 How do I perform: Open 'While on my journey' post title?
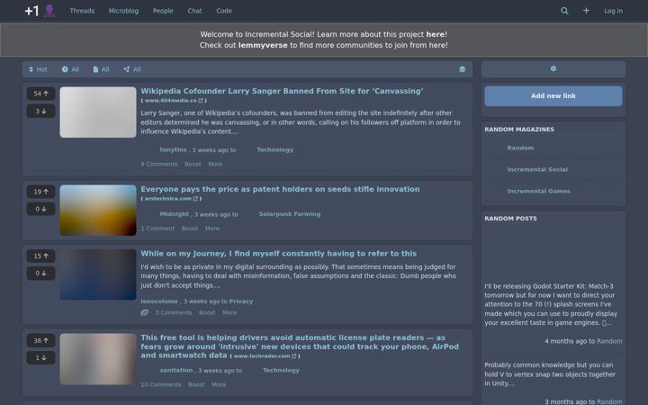[x=278, y=253]
